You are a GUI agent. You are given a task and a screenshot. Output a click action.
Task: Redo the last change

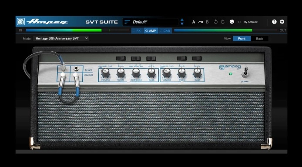tap(223, 22)
